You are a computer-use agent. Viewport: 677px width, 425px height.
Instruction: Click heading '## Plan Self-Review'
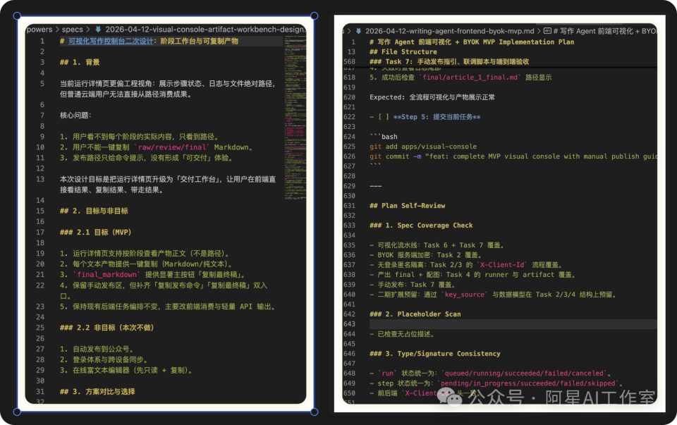coord(407,205)
